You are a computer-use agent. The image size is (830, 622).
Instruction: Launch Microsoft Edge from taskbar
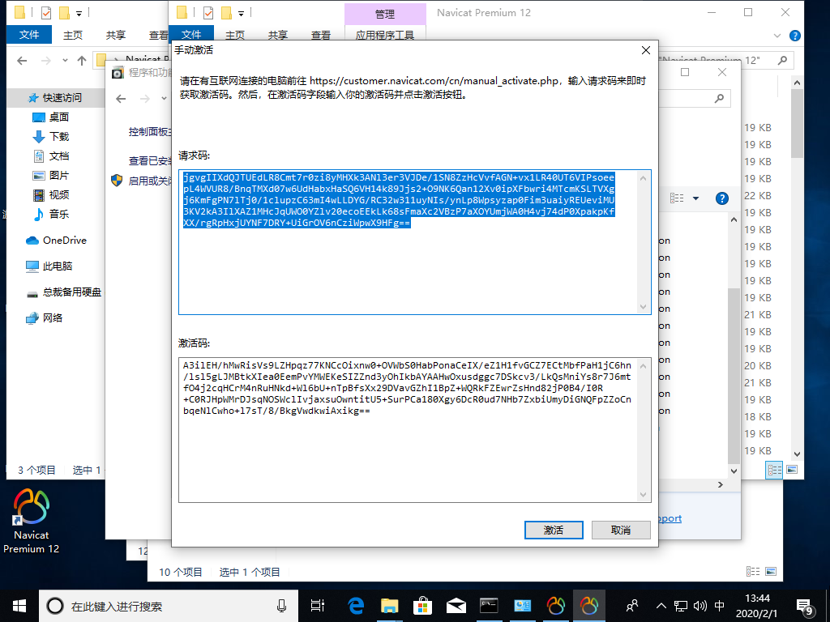point(356,606)
